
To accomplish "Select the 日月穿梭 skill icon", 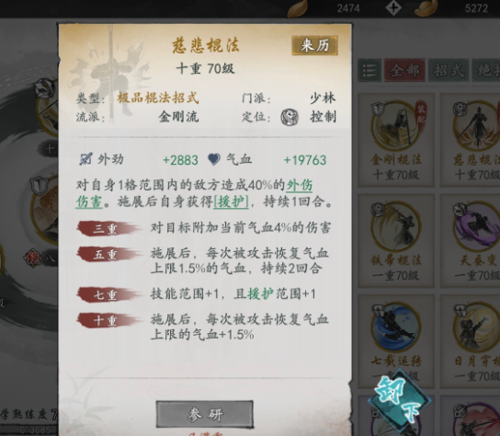I will (x=477, y=328).
